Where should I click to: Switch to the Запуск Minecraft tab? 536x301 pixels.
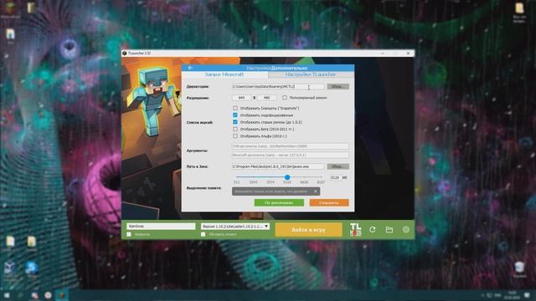224,74
